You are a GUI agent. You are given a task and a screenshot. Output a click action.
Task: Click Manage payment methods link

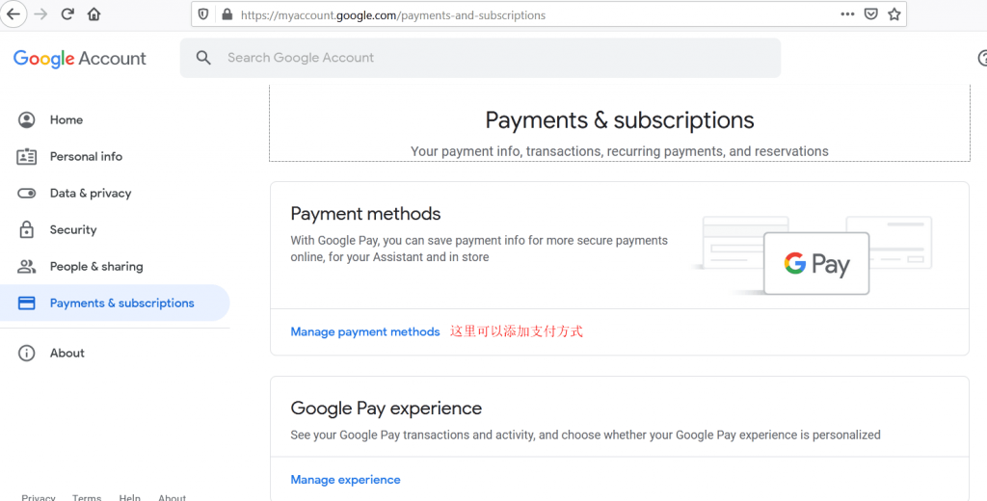(365, 331)
